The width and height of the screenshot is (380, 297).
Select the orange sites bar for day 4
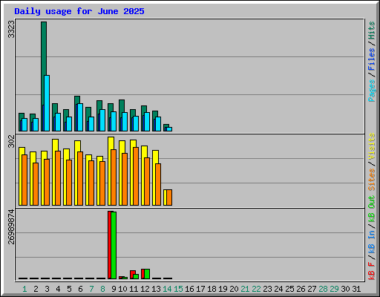pyautogui.click(x=58, y=178)
